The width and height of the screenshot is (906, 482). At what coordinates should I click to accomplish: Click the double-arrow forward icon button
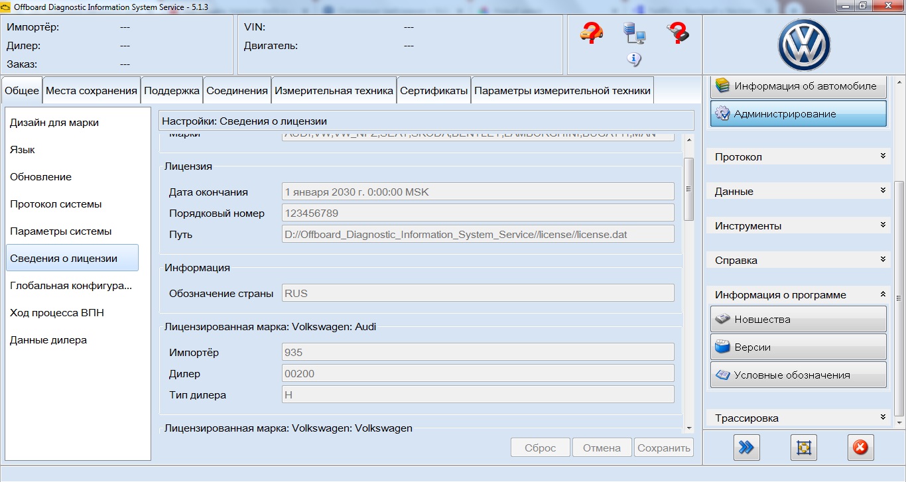point(746,448)
